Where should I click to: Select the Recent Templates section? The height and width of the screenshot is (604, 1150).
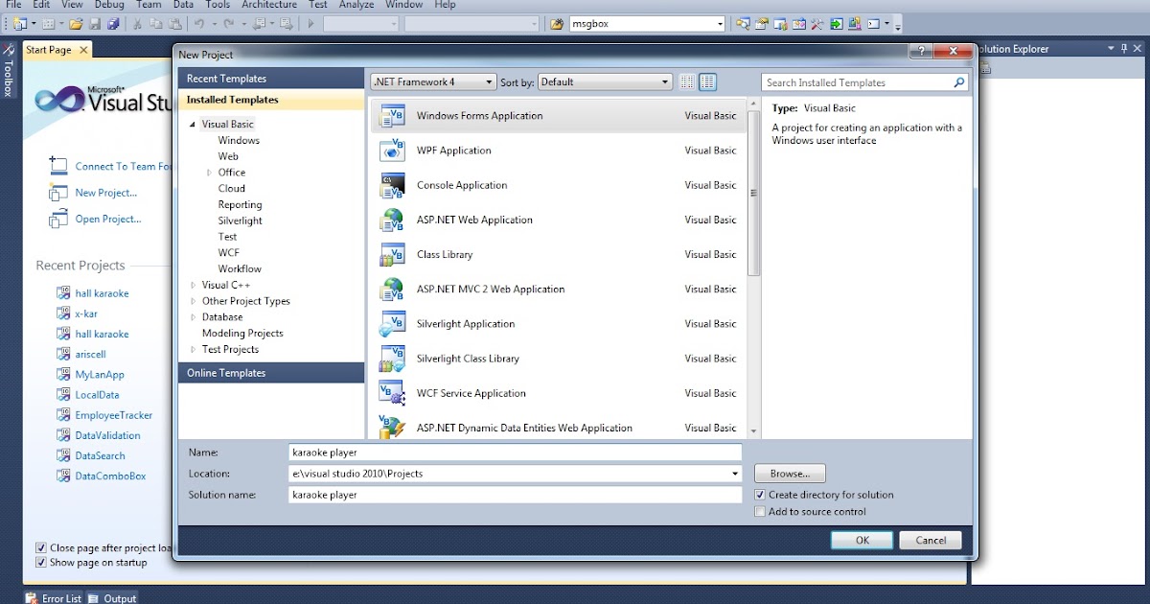[271, 79]
